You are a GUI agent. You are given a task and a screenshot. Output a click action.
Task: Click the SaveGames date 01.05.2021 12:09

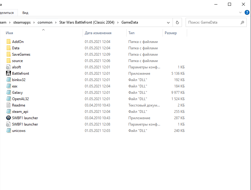(x=97, y=54)
